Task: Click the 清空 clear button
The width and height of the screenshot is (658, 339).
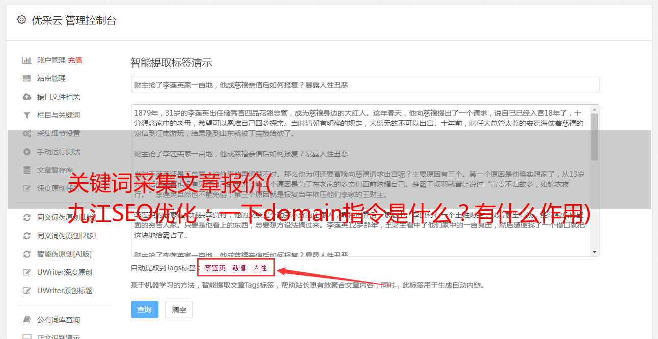Action: [179, 309]
